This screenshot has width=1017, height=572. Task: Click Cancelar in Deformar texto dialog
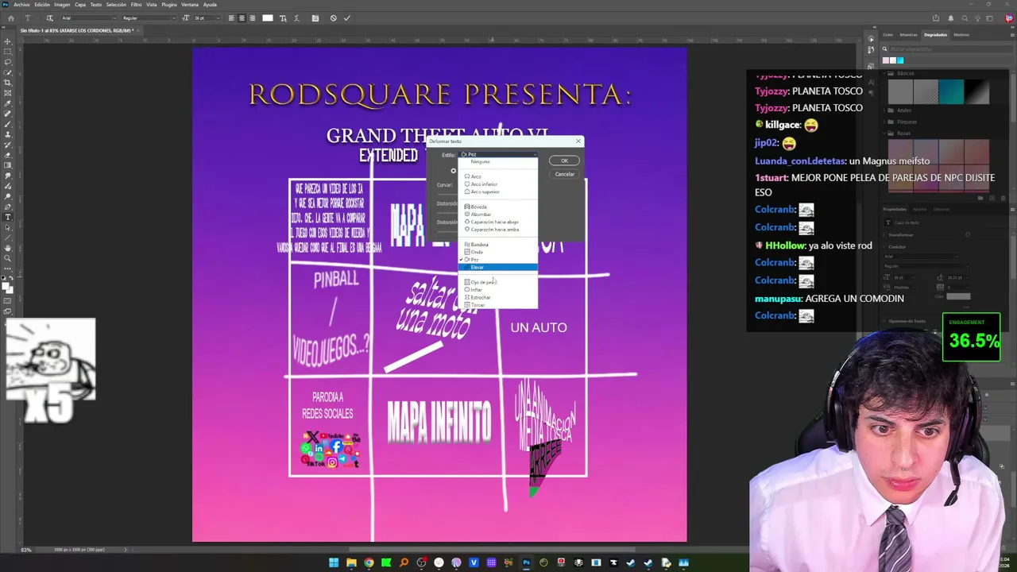point(564,174)
